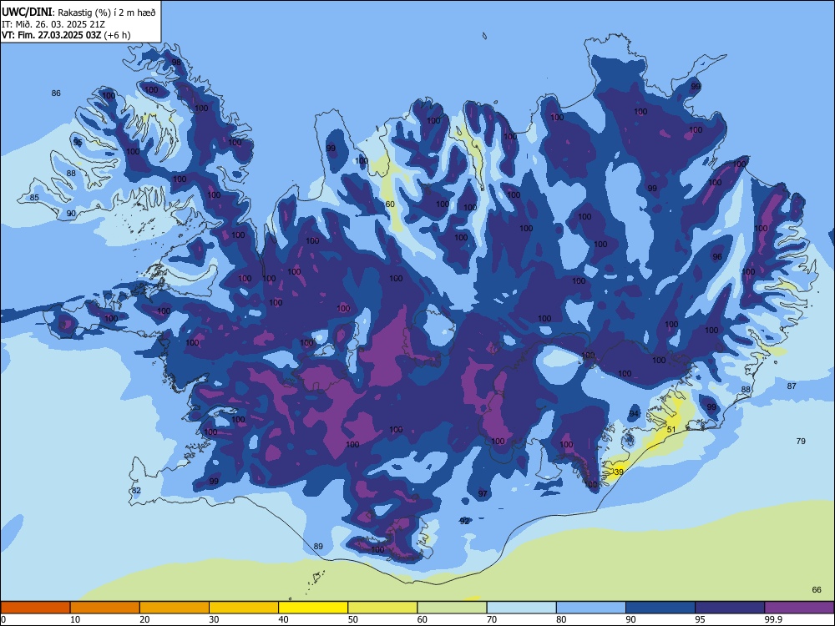Click the legend tick label 20
The height and width of the screenshot is (626, 835).
(144, 619)
